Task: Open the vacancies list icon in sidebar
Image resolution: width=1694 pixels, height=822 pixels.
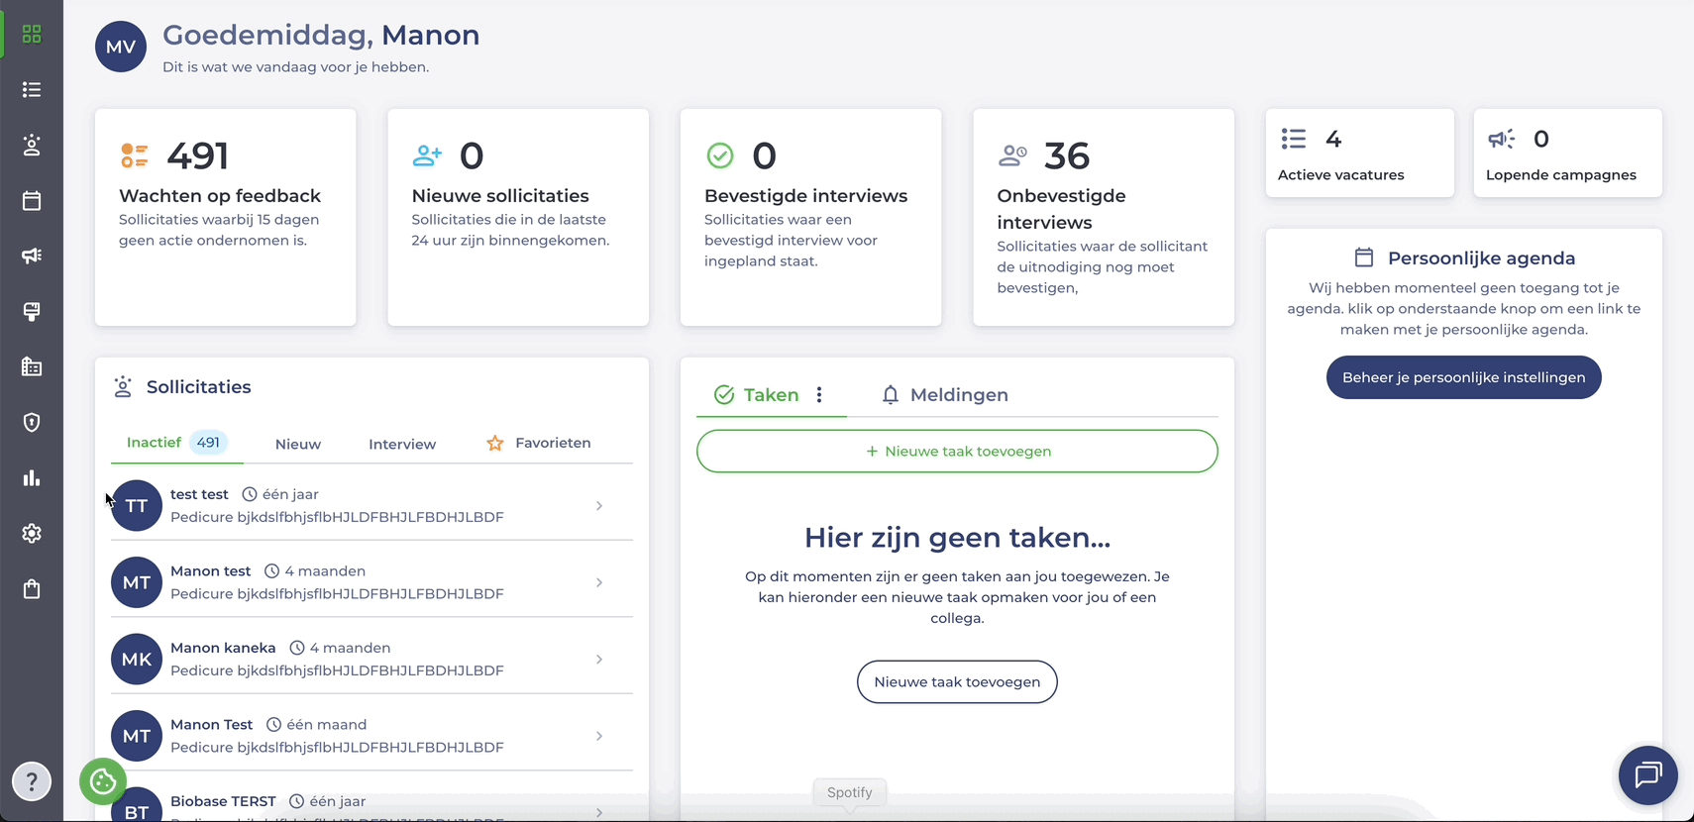Action: click(32, 90)
